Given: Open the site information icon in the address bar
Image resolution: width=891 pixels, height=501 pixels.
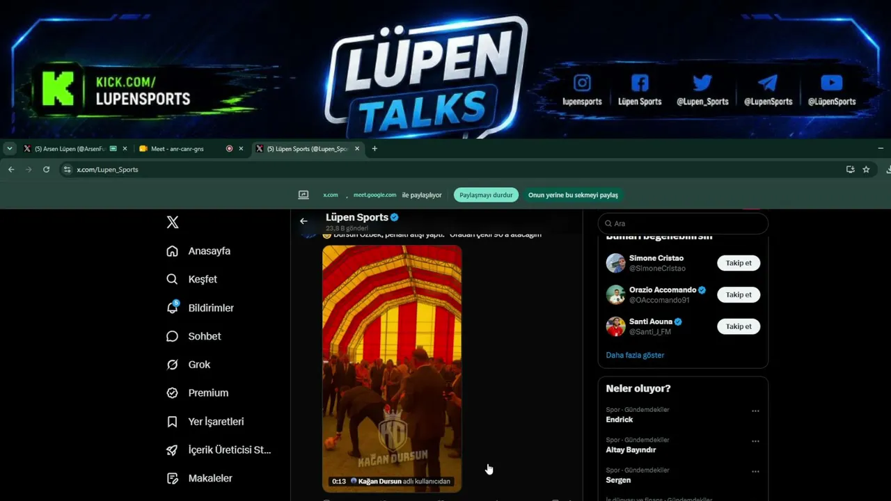Looking at the screenshot, I should [x=67, y=169].
